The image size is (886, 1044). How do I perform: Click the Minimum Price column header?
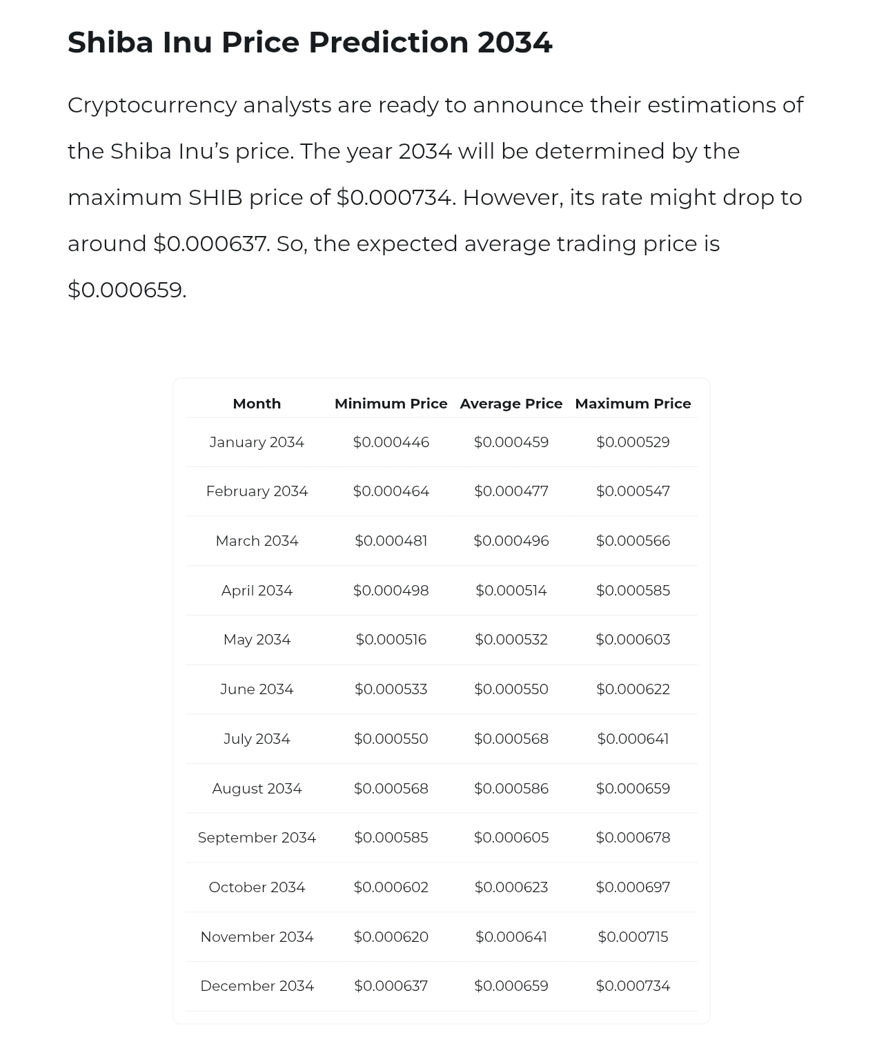(391, 404)
